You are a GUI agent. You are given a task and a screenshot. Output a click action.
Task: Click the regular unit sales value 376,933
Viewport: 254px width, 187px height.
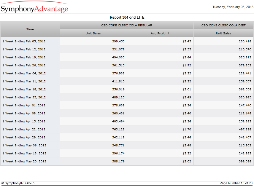[x=118, y=73]
